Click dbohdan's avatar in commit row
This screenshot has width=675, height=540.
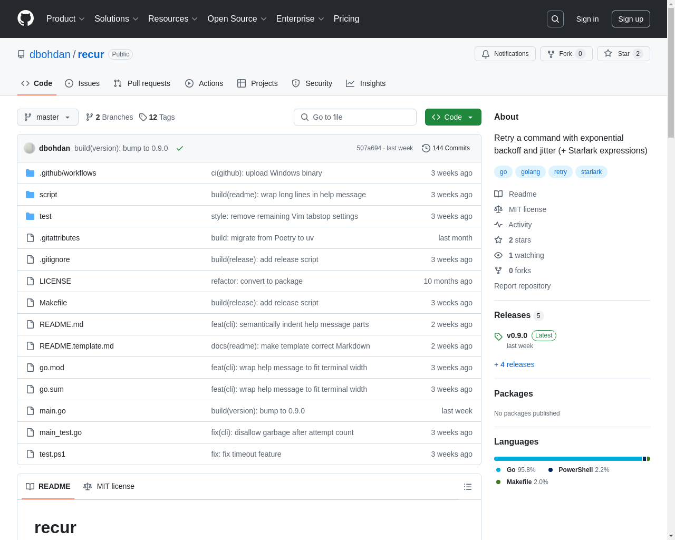pyautogui.click(x=30, y=148)
